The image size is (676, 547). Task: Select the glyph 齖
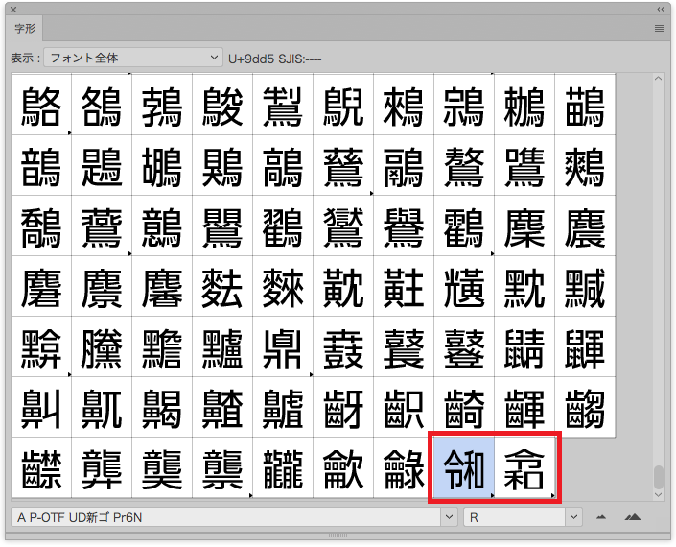343,407
